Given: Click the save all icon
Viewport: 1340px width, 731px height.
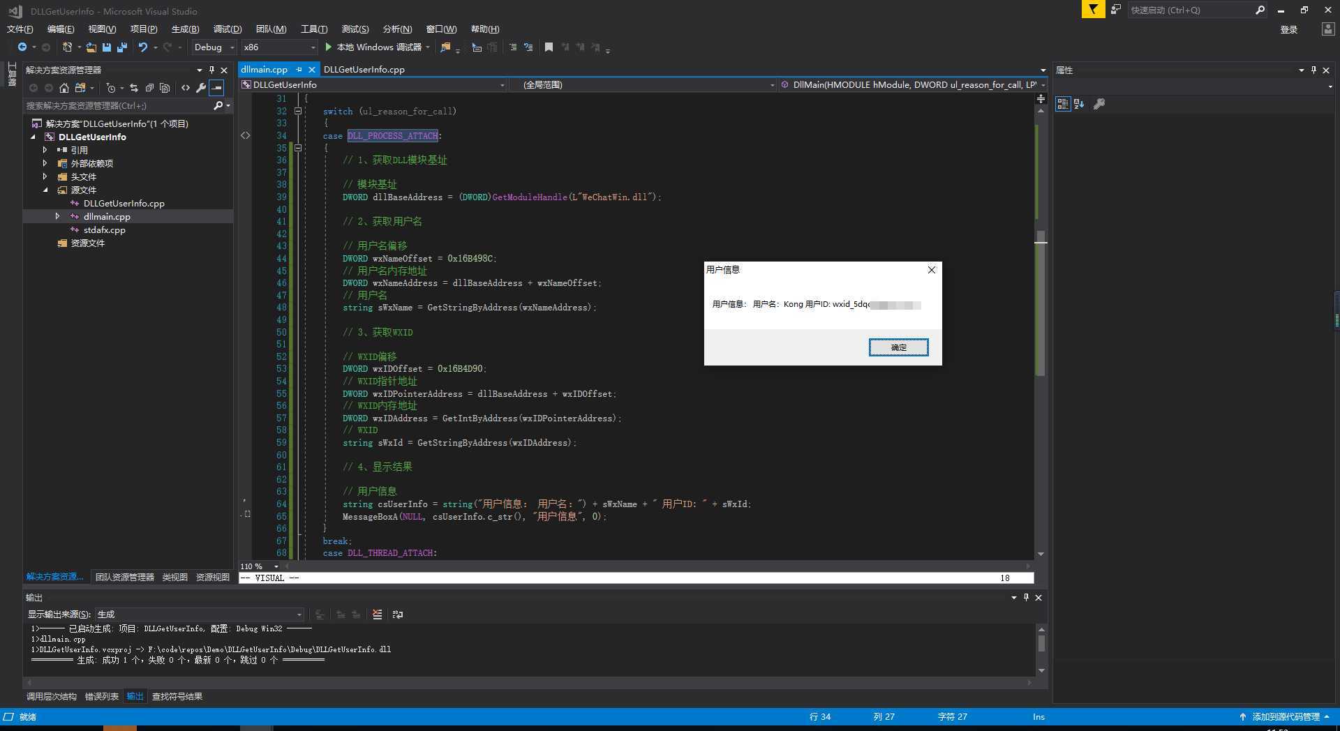Looking at the screenshot, I should 122,47.
